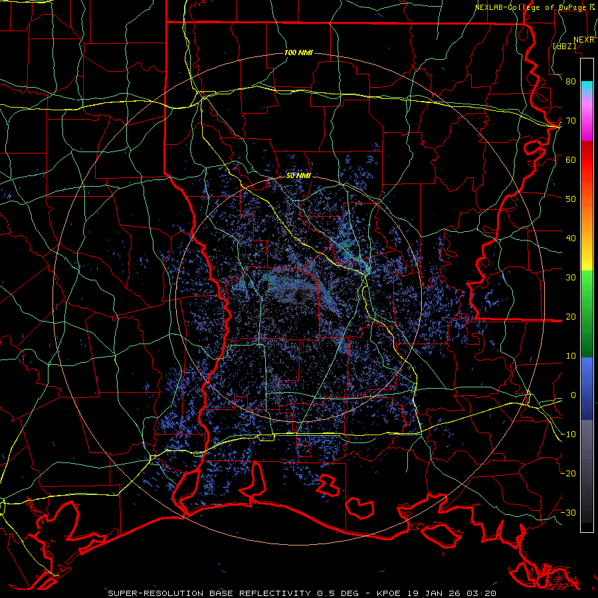Click the -20 value on the dBZ scale
This screenshot has width=598, height=598.
pos(568,473)
